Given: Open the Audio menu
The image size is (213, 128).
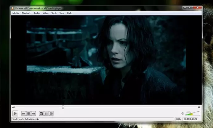Looking at the screenshot, I should tap(36, 13).
